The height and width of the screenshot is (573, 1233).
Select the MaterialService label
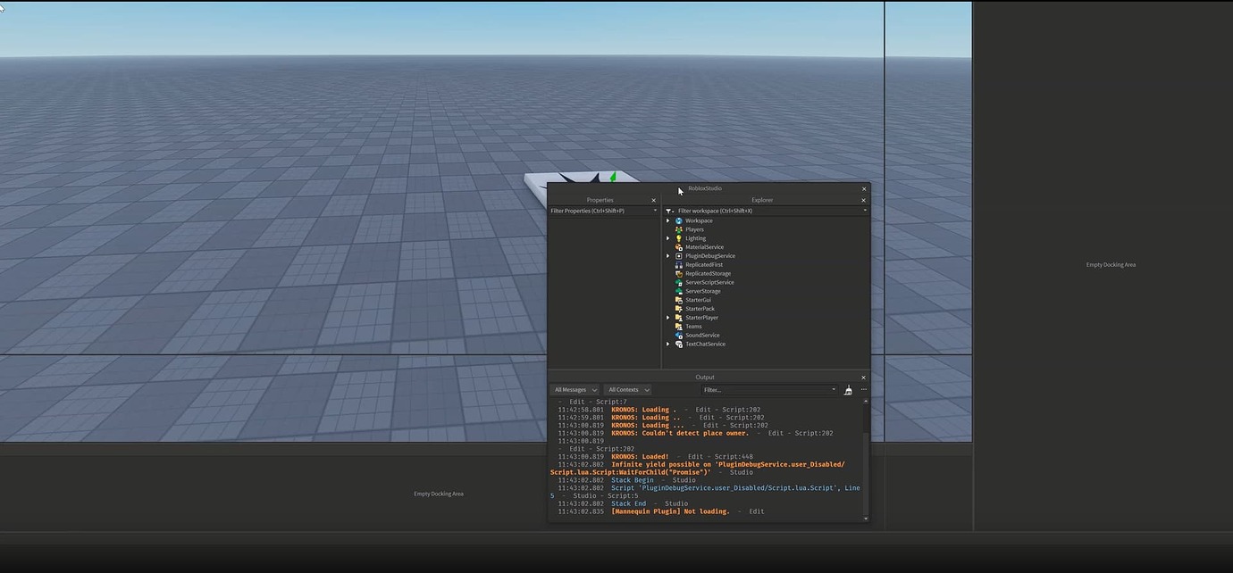(x=704, y=247)
